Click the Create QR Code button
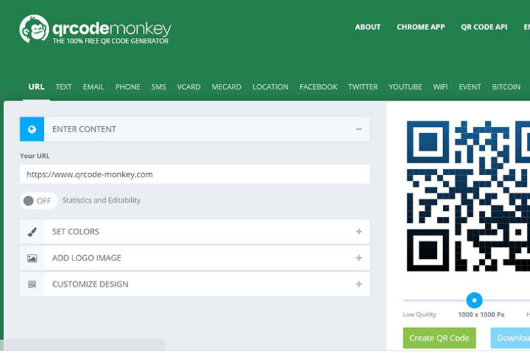The height and width of the screenshot is (353, 530). [440, 338]
